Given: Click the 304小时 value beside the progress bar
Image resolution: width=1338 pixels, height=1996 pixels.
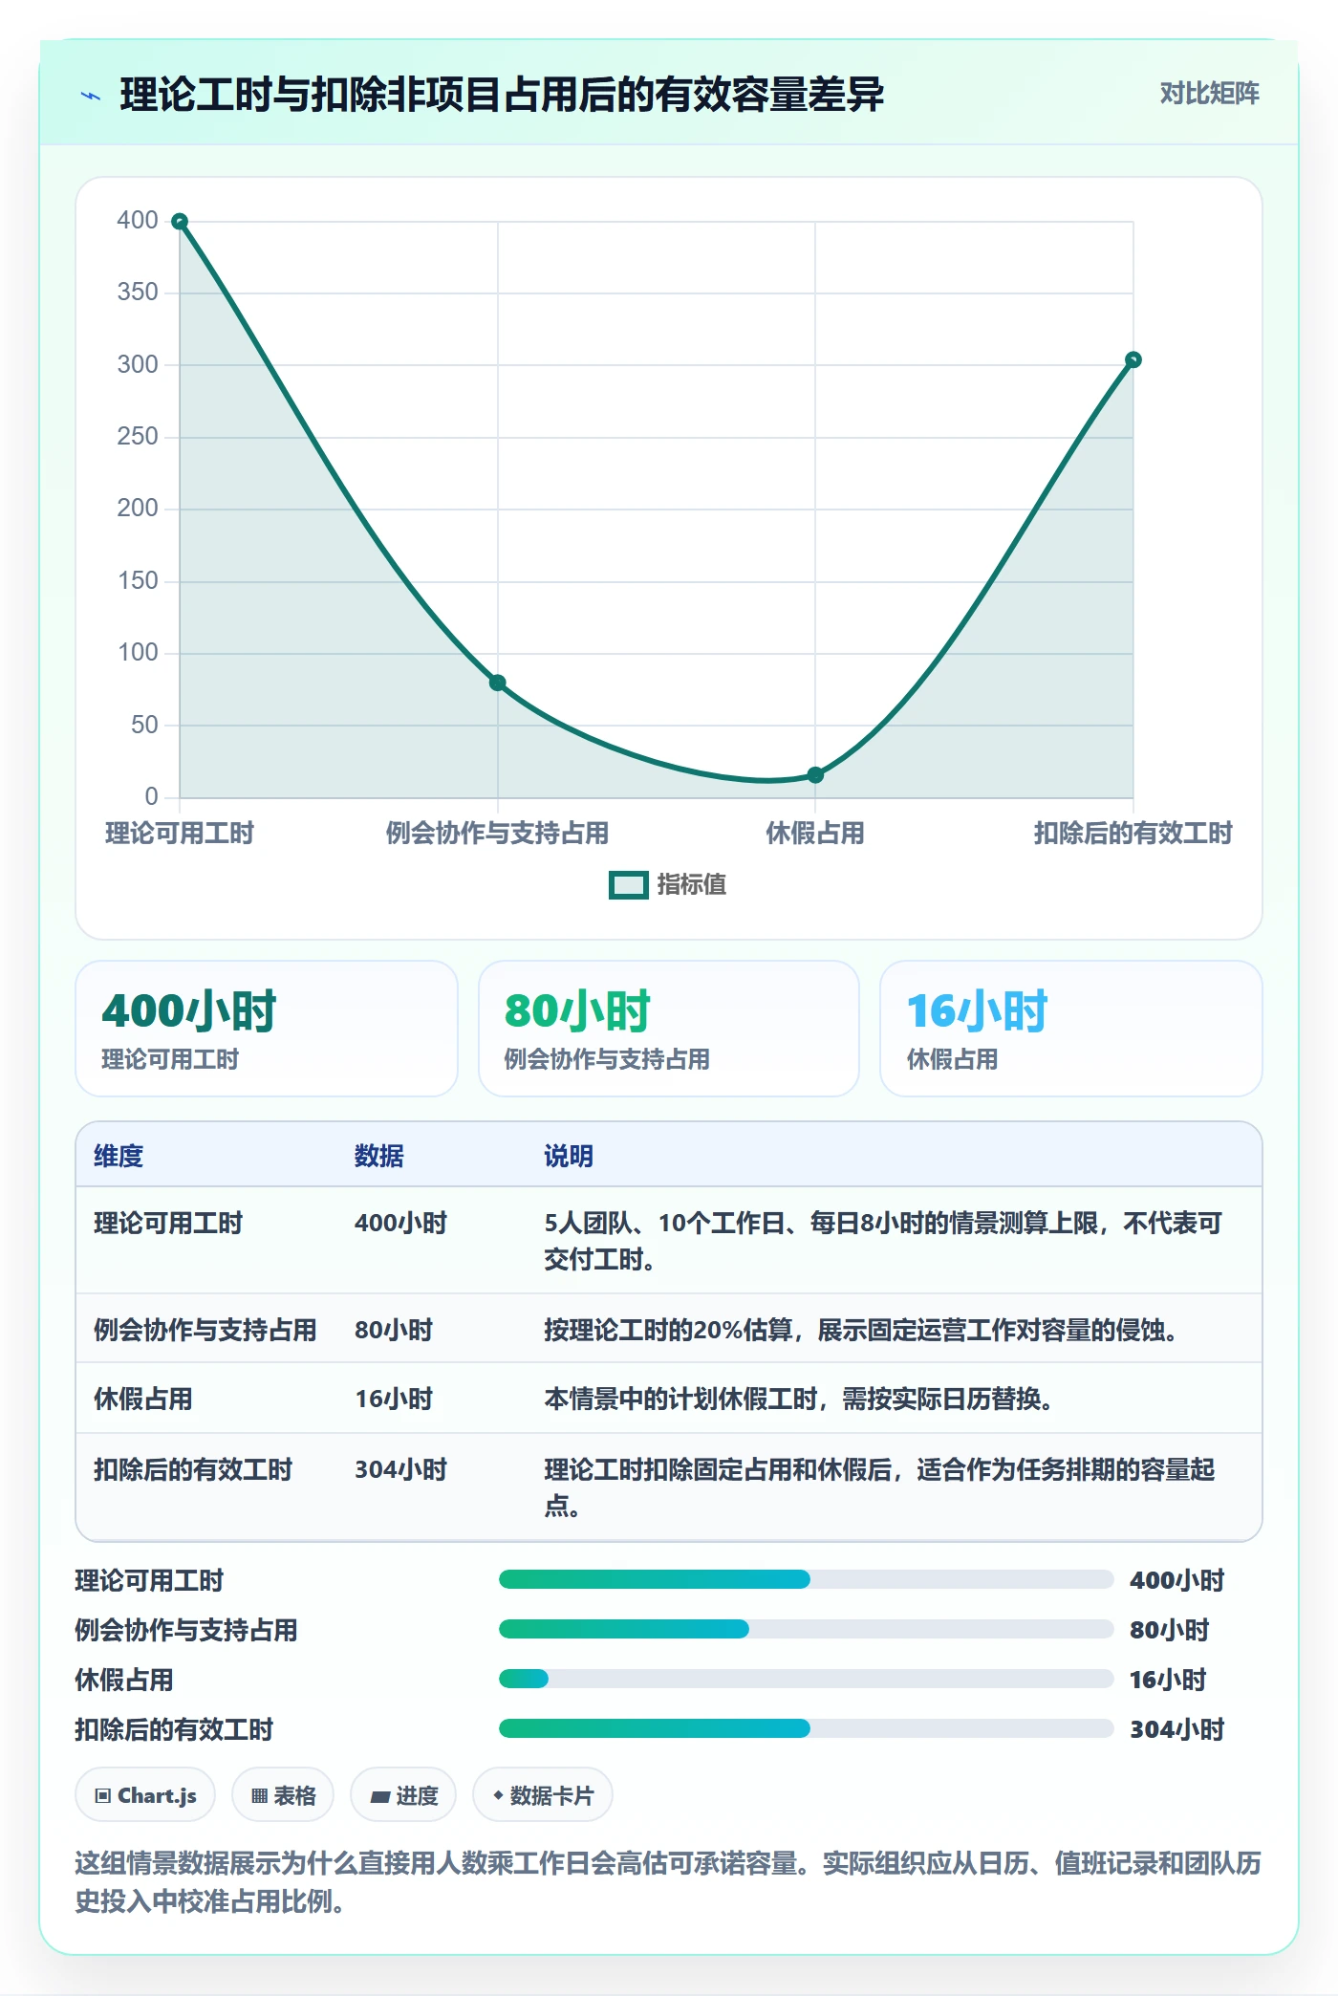Looking at the screenshot, I should click(x=1177, y=1729).
